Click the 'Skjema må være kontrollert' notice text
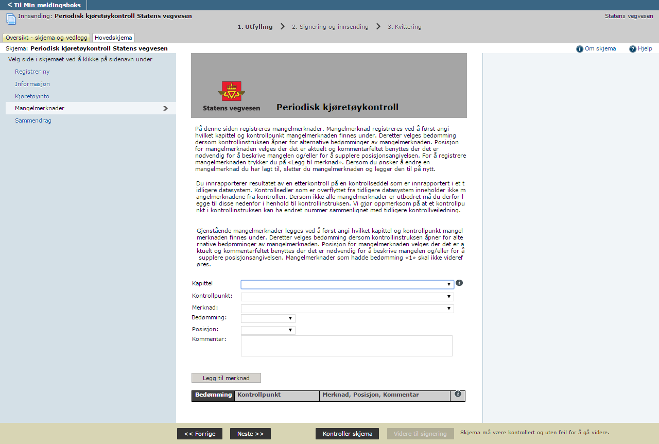 (534, 433)
